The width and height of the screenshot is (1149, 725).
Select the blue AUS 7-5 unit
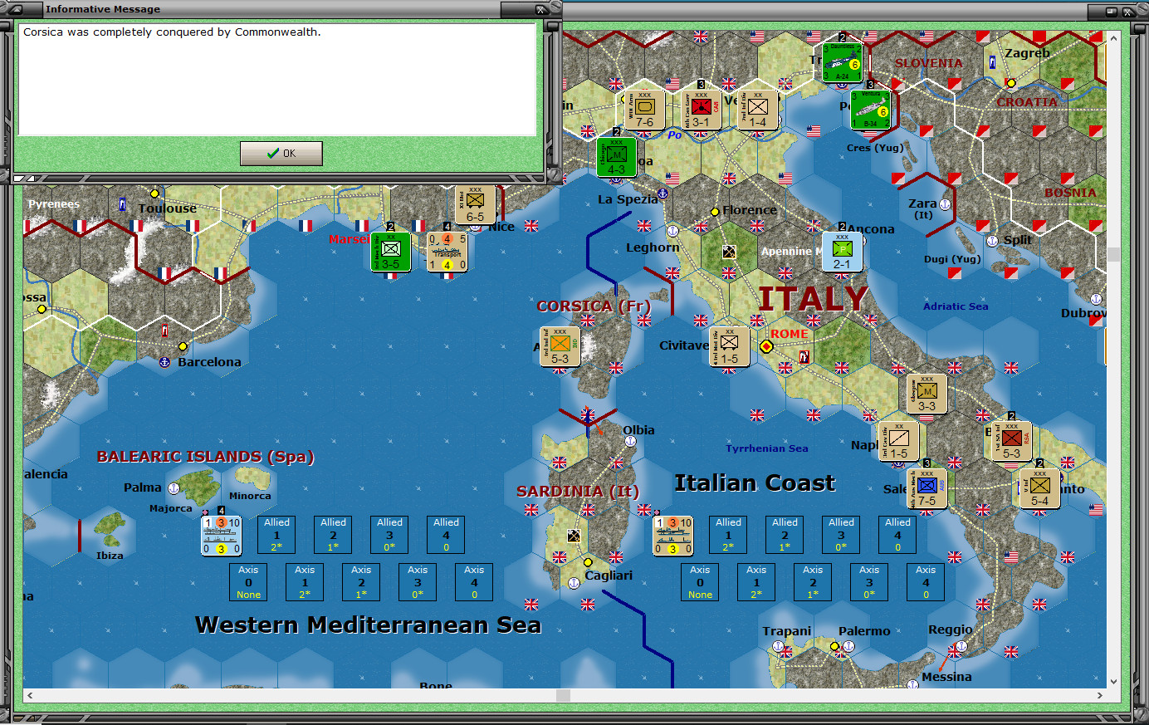(x=927, y=488)
